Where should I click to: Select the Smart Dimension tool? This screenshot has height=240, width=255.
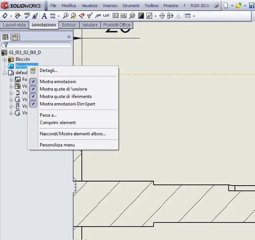click(x=5, y=16)
